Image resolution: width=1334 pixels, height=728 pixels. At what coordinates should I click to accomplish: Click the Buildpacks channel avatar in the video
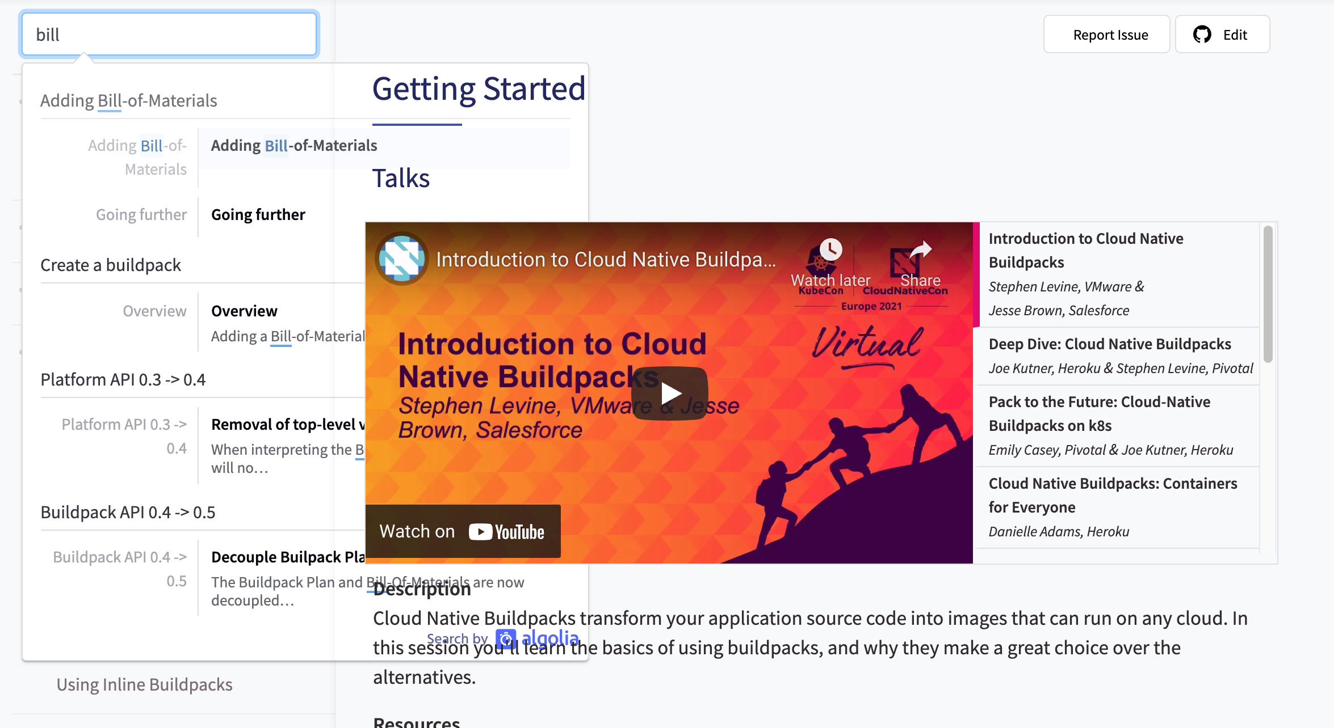(401, 258)
